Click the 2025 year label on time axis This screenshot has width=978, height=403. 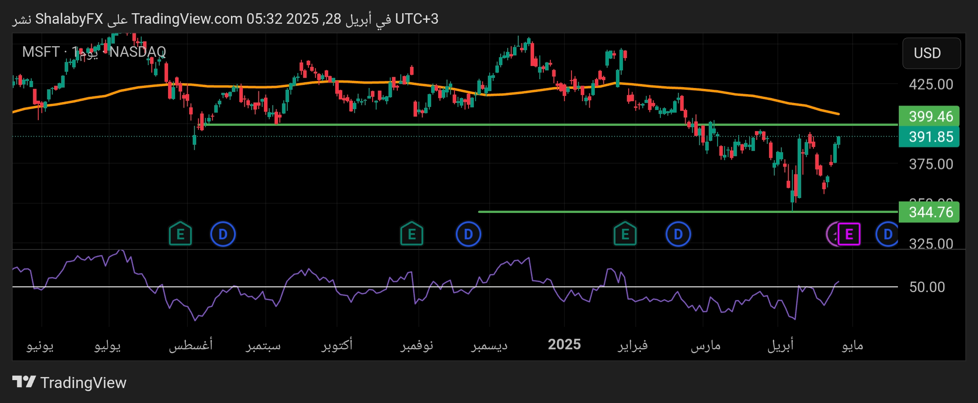564,344
